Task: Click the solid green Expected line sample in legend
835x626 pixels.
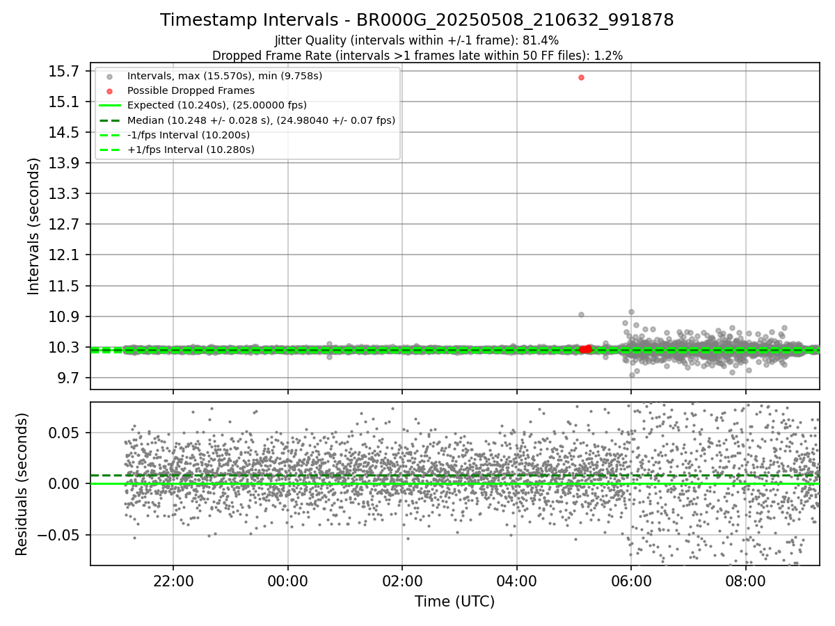Action: (109, 106)
